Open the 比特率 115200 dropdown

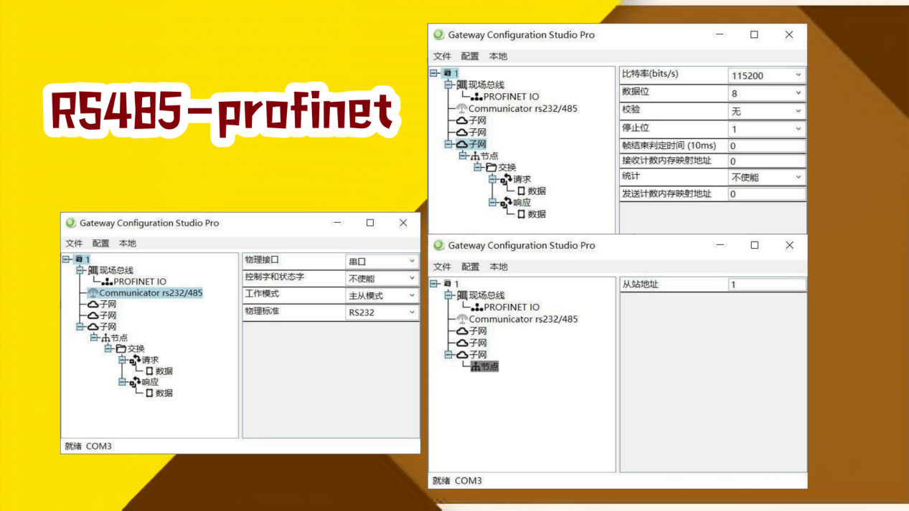tap(767, 75)
